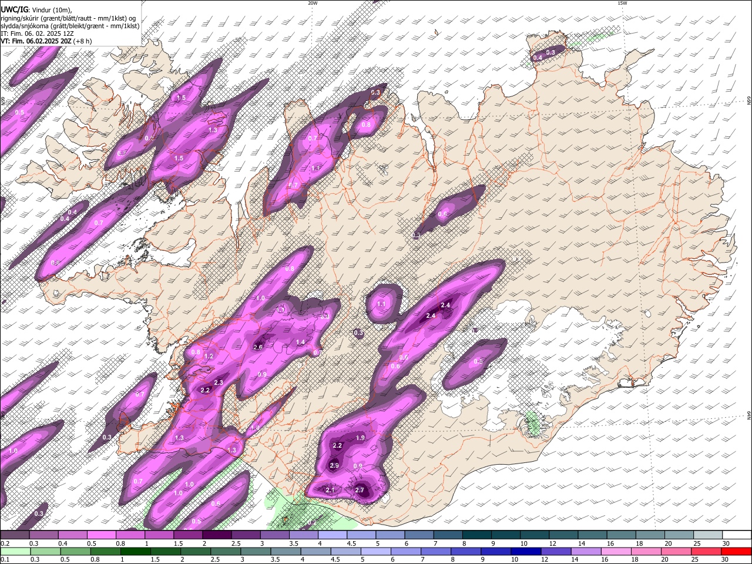Click the 2.6 precipitation value on the map
The width and height of the screenshot is (752, 564).
pyautogui.click(x=258, y=347)
